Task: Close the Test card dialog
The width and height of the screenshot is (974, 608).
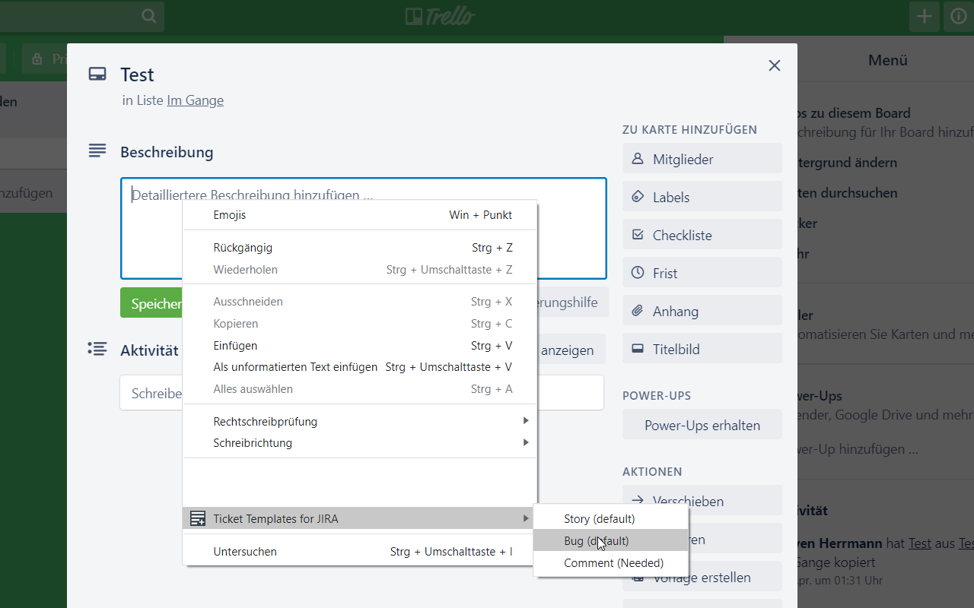Action: 775,65
